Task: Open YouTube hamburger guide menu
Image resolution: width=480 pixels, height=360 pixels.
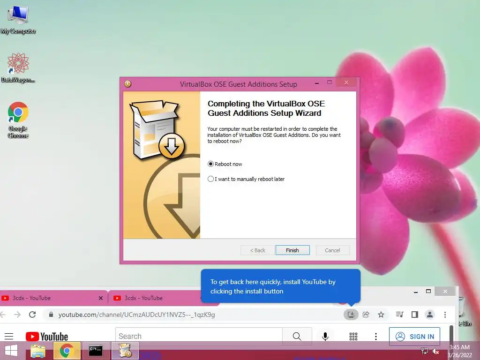Action: [9, 337]
